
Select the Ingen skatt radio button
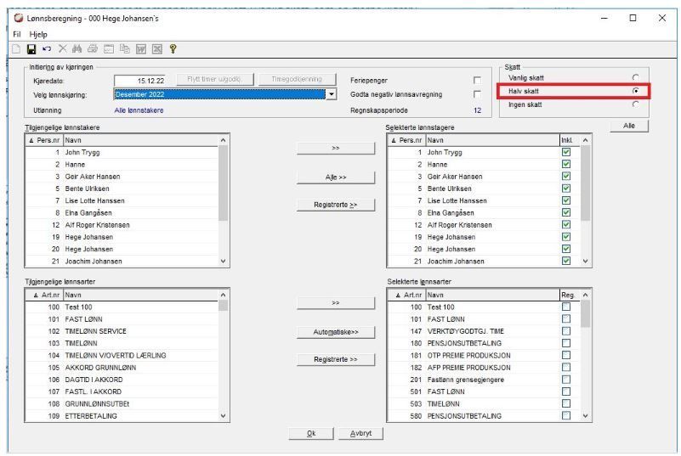tap(635, 104)
